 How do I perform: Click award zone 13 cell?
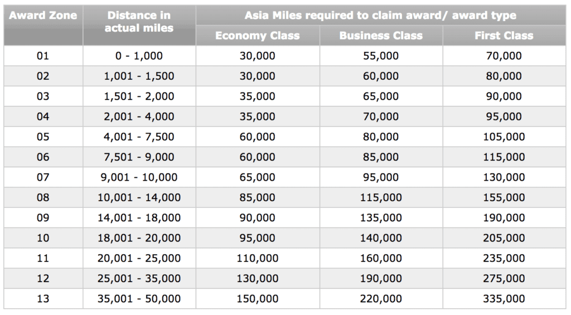coord(43,299)
